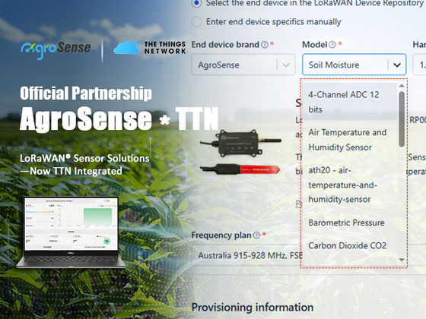This screenshot has height=319, width=426.
Task: Click the Frequency plan label
Action: coord(221,235)
